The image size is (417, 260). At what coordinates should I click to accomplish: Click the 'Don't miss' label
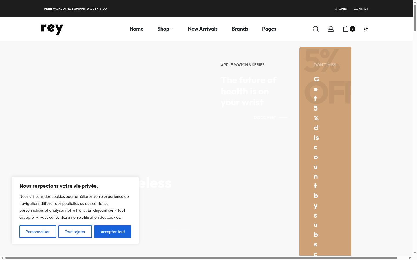pyautogui.click(x=325, y=65)
